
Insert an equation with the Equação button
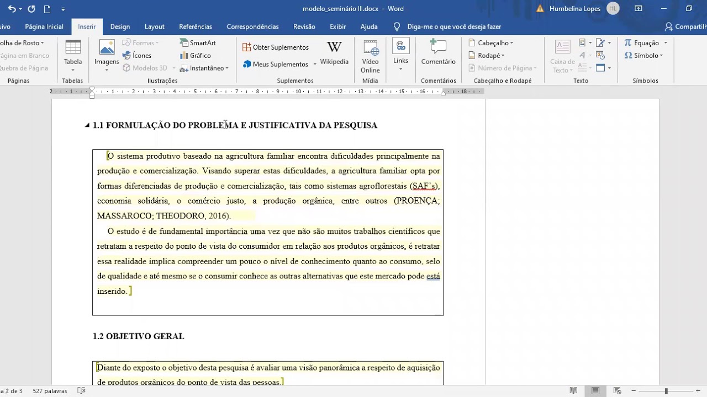[642, 42]
